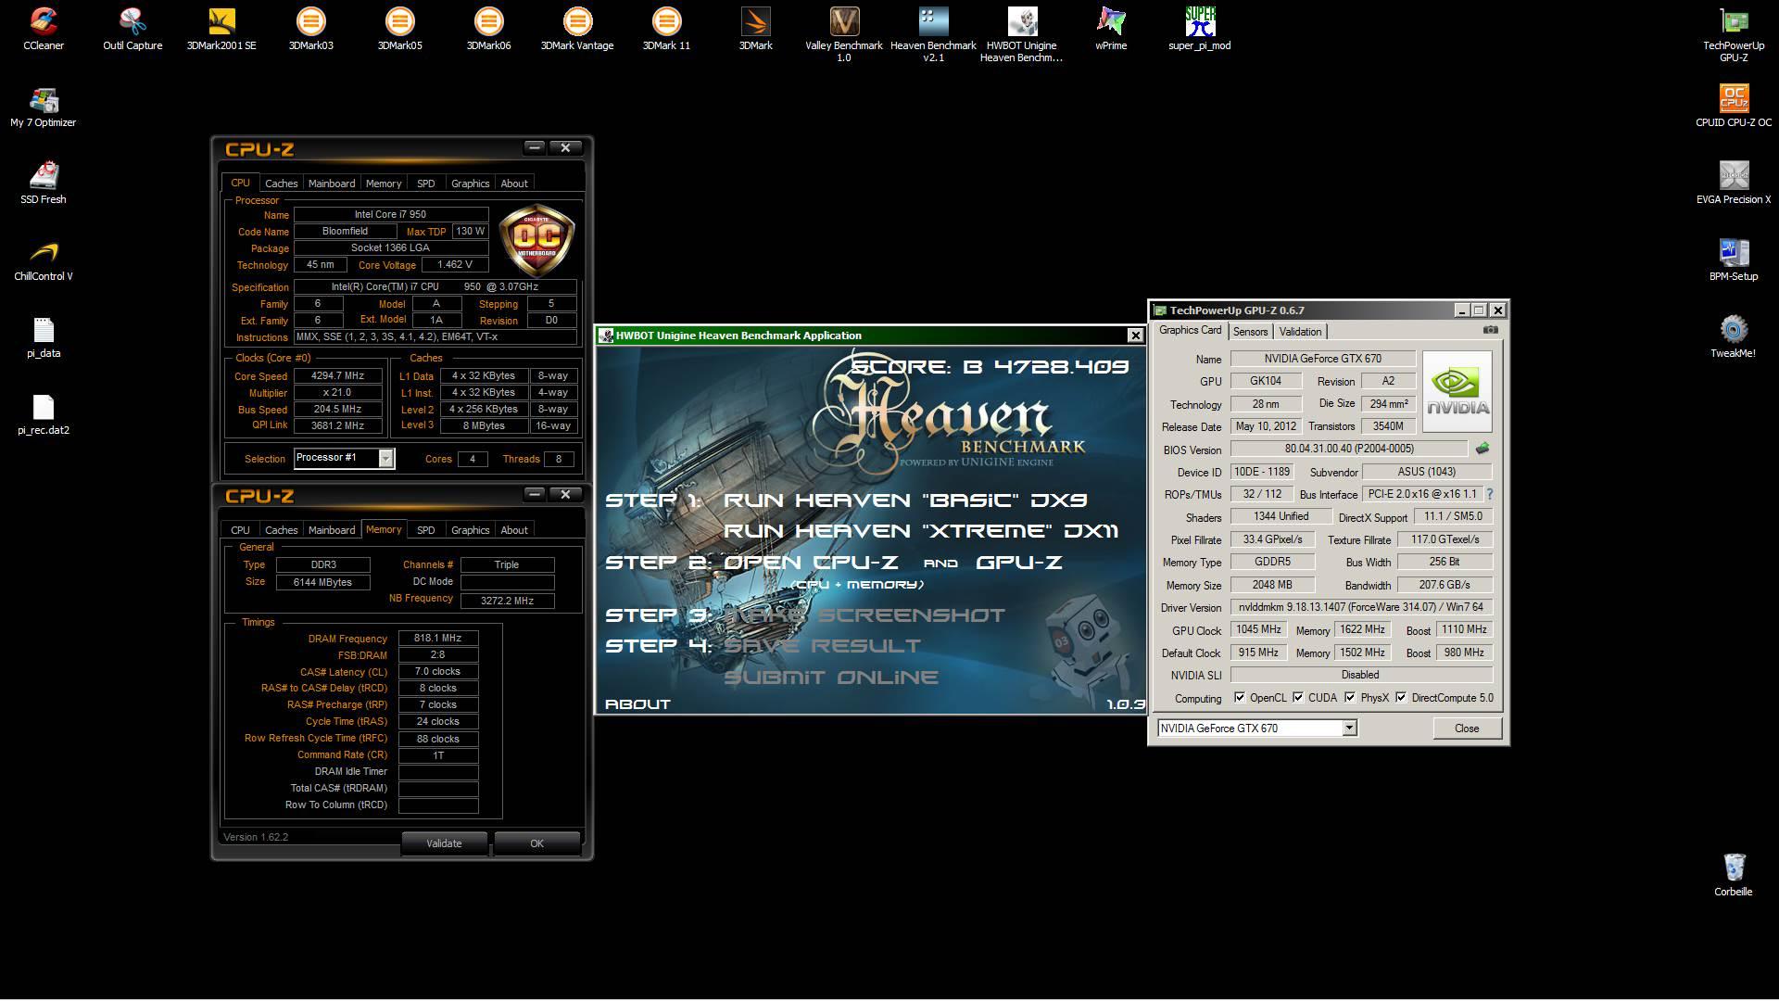Open the NVIDIA GeForce GTX 670 GPU dropdown
The height and width of the screenshot is (1001, 1779).
(x=1349, y=729)
